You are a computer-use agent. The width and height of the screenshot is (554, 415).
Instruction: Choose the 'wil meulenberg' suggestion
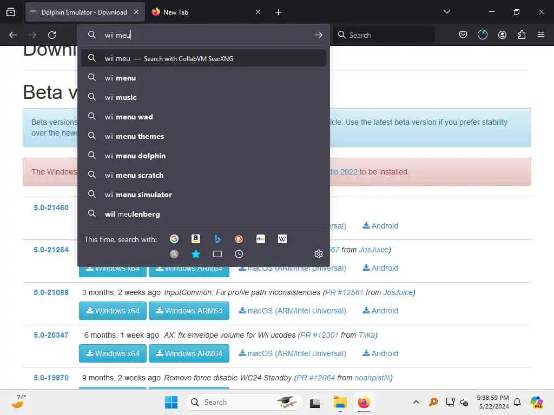tap(203, 213)
